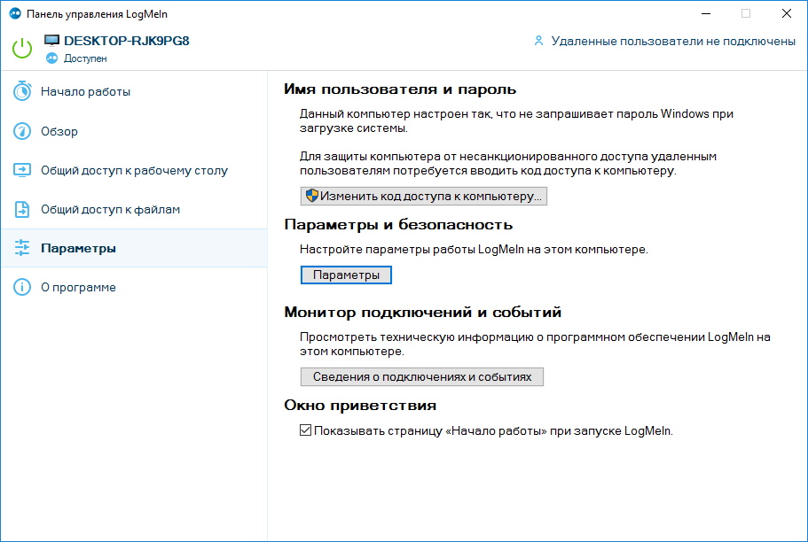This screenshot has width=808, height=542.
Task: Select the Параметры sidebar item
Action: click(134, 248)
